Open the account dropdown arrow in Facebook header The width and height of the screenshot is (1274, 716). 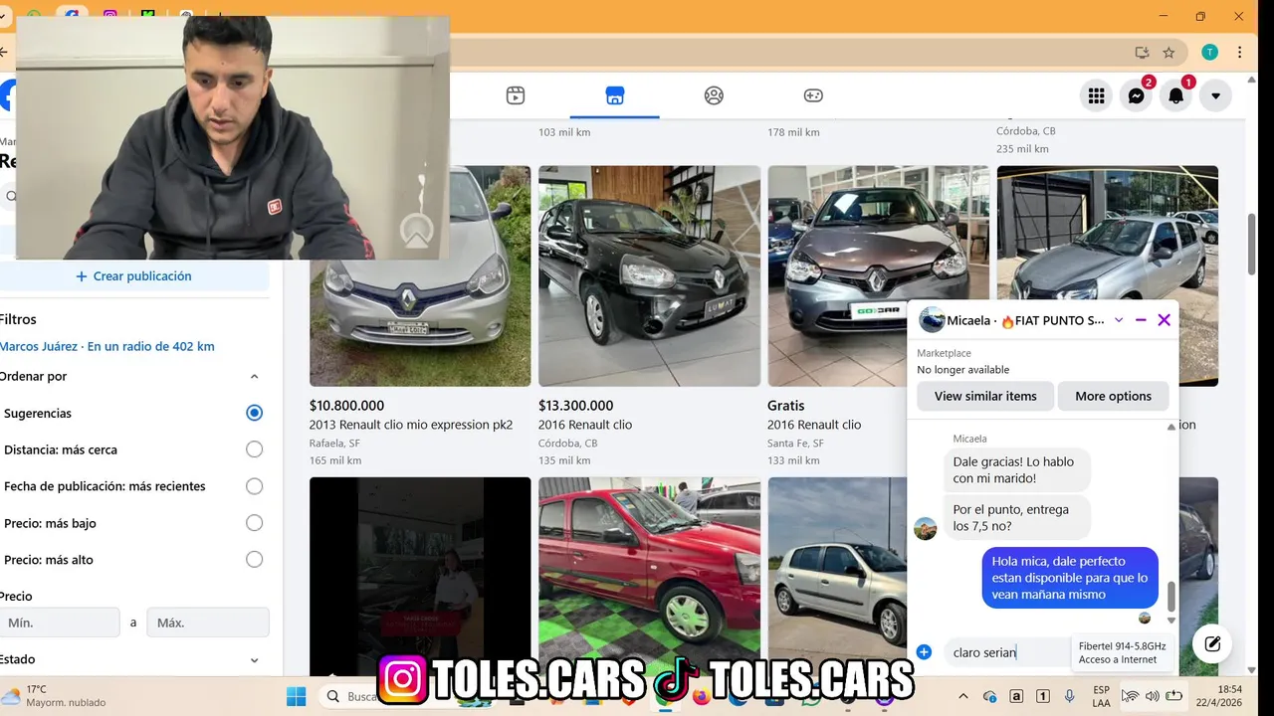pos(1215,95)
